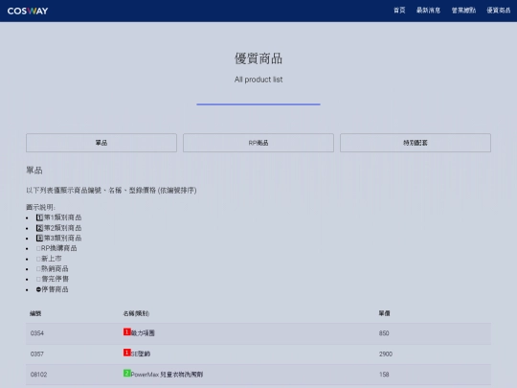Viewport: 517px width, 388px height.
Task: Click the 第1類別商品 legend text
Action: [x=62, y=217]
